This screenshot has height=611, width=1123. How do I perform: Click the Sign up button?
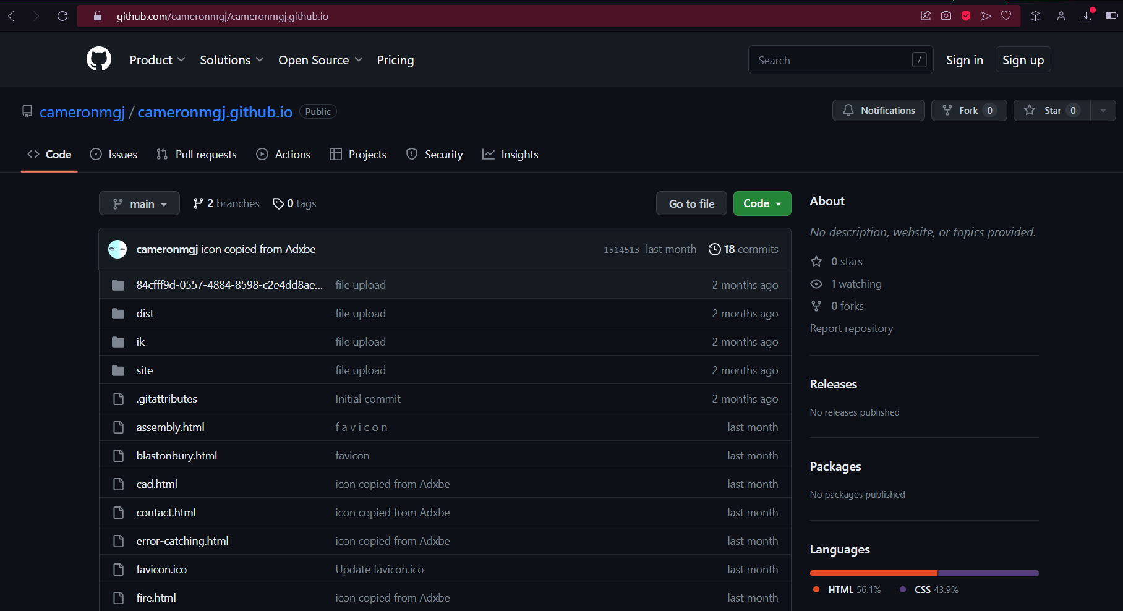coord(1023,60)
